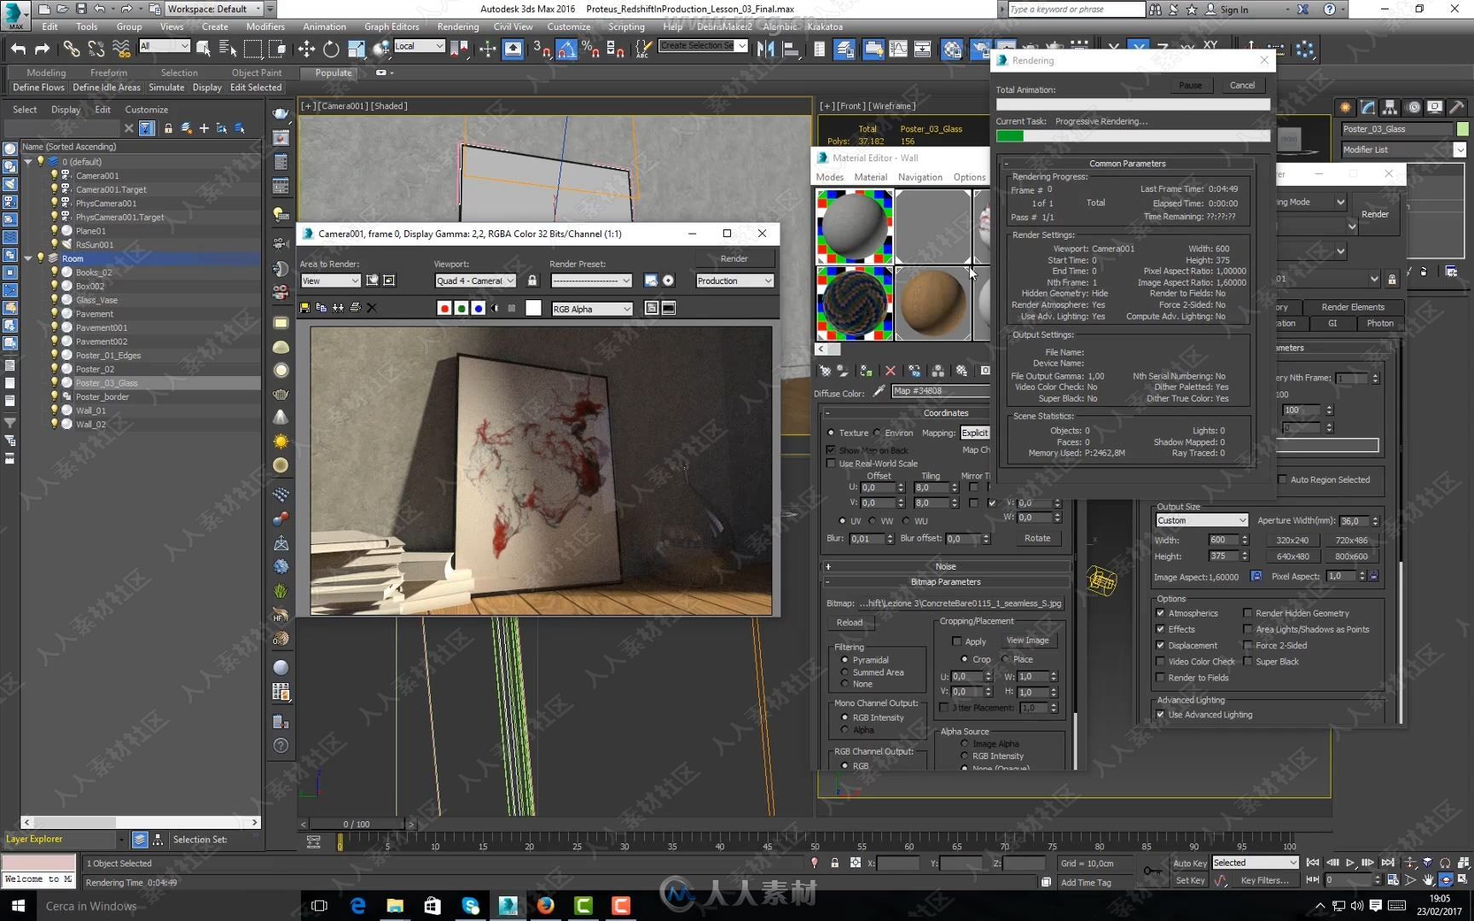The image size is (1474, 921).
Task: Click the 640x480 output preset button
Action: pos(1292,556)
